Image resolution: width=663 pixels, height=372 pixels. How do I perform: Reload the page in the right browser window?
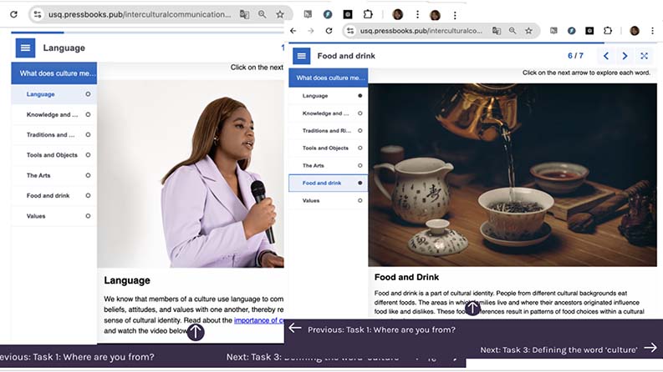(329, 31)
